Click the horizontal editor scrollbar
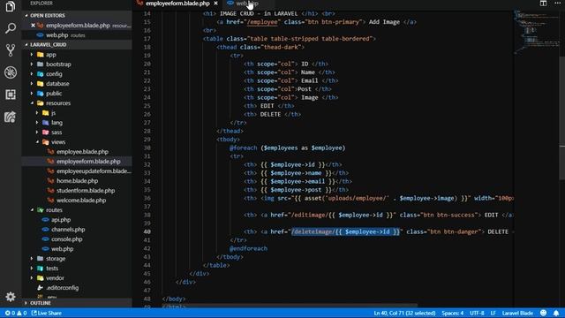This screenshot has height=318, width=565. [x=290, y=305]
